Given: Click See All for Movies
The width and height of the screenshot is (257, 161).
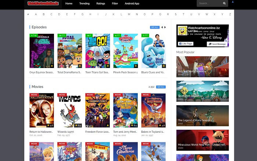Looking at the screenshot, I should tap(161, 87).
